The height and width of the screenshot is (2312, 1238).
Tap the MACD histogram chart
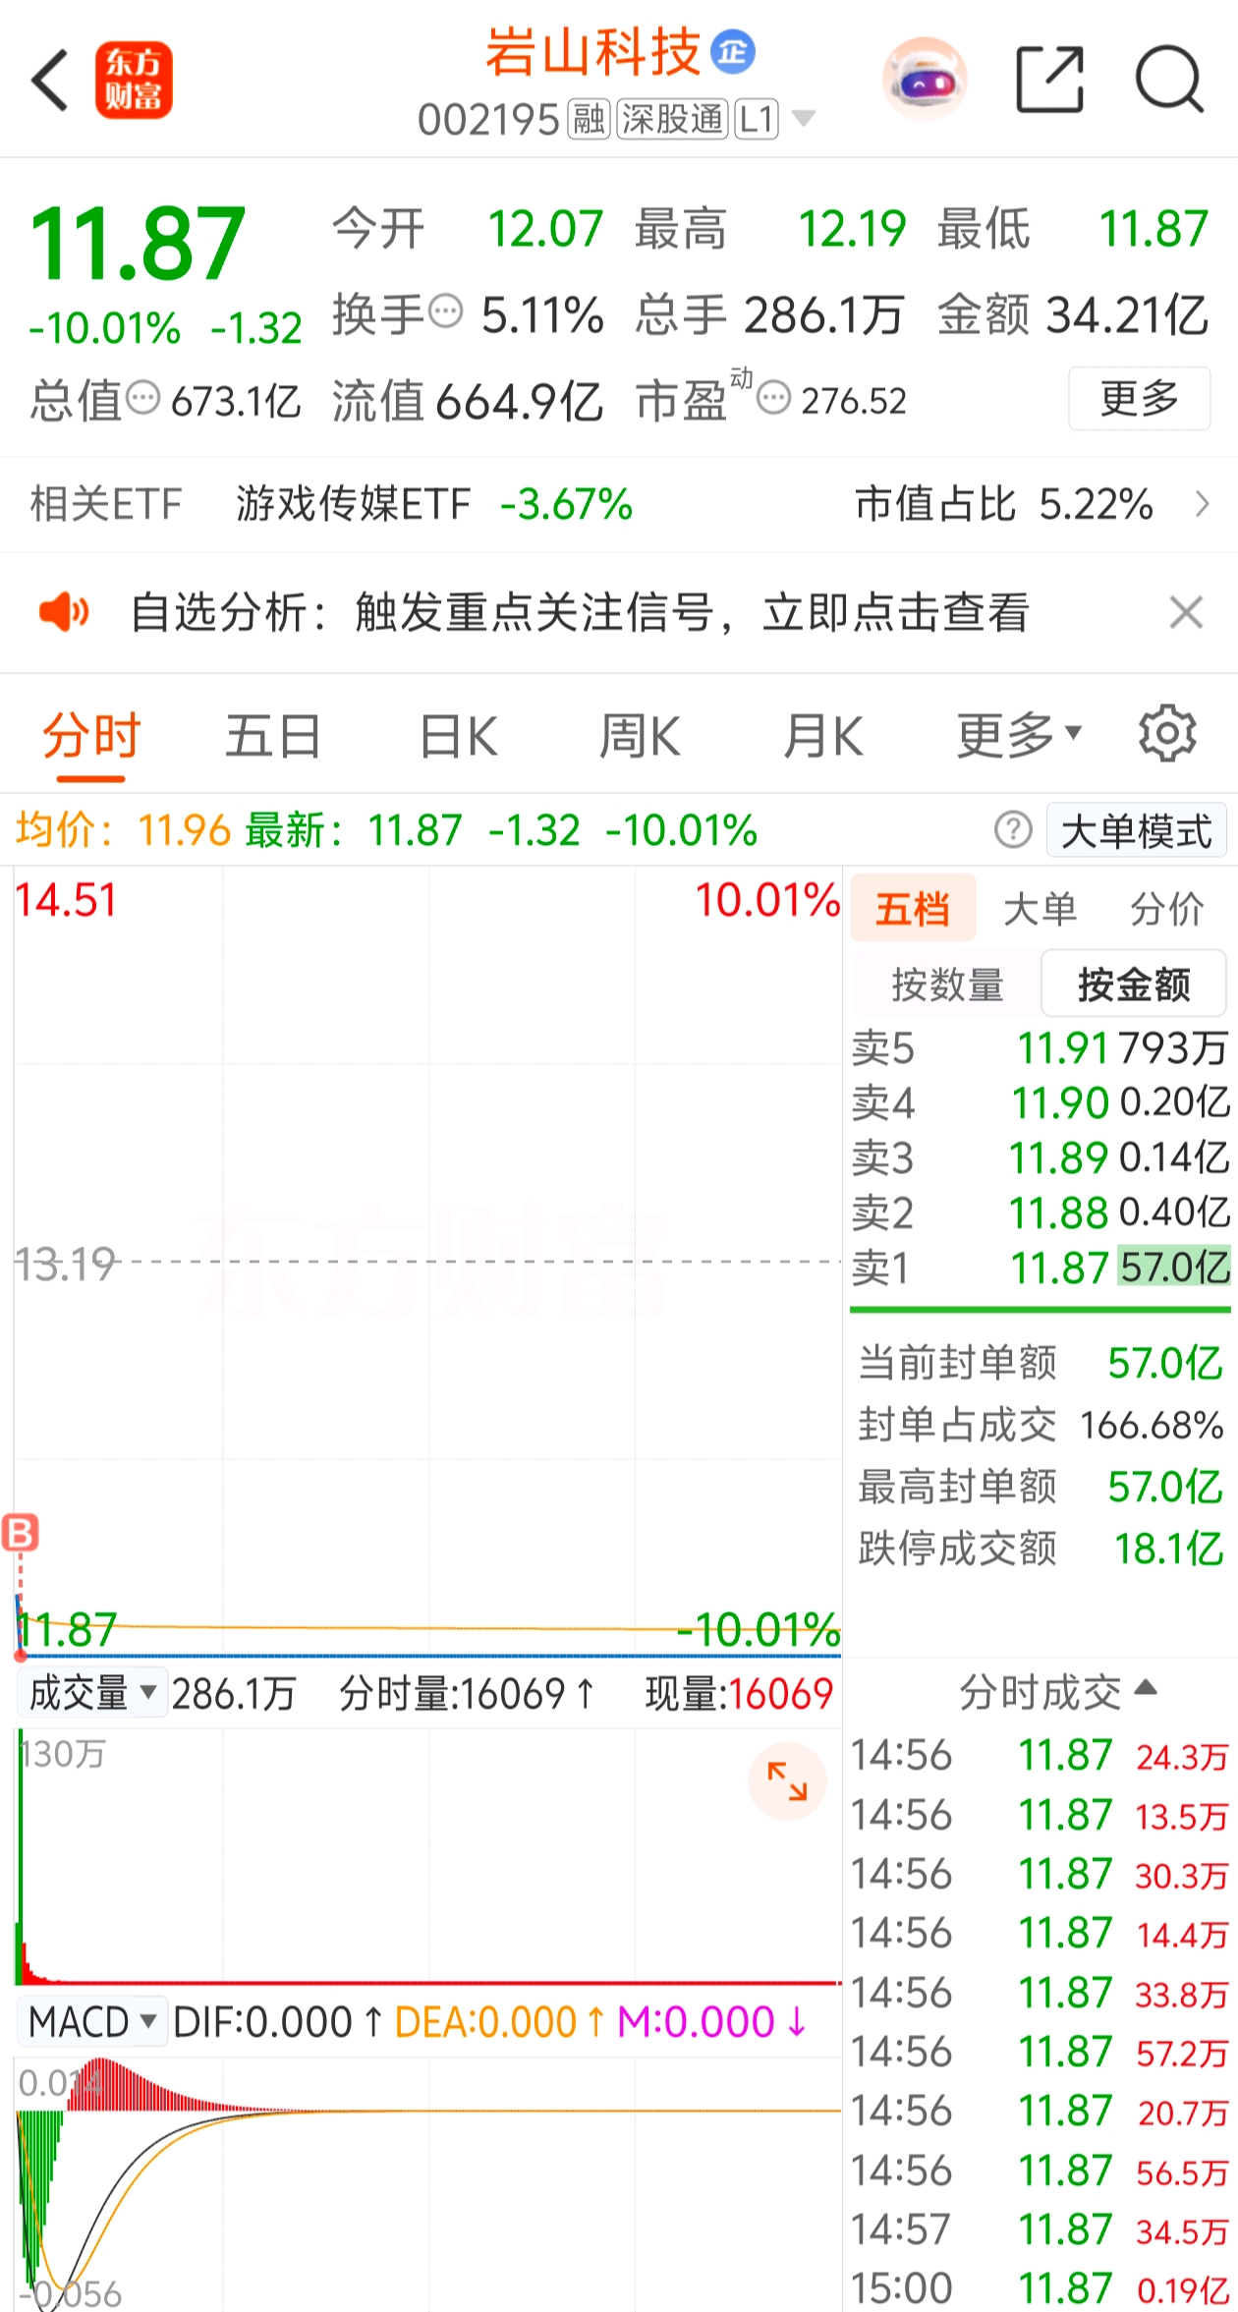pos(427,2183)
